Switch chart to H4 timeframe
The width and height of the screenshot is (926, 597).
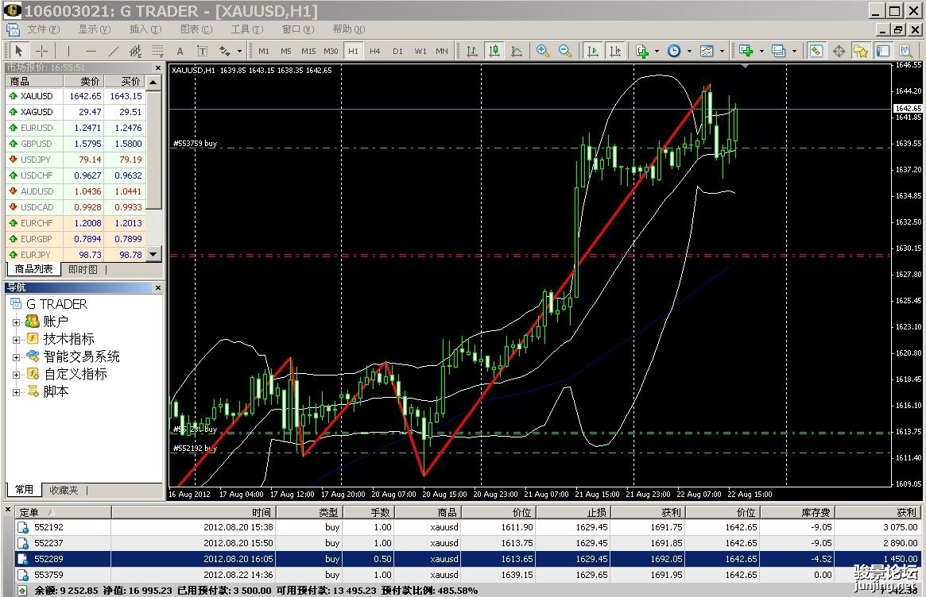[375, 52]
